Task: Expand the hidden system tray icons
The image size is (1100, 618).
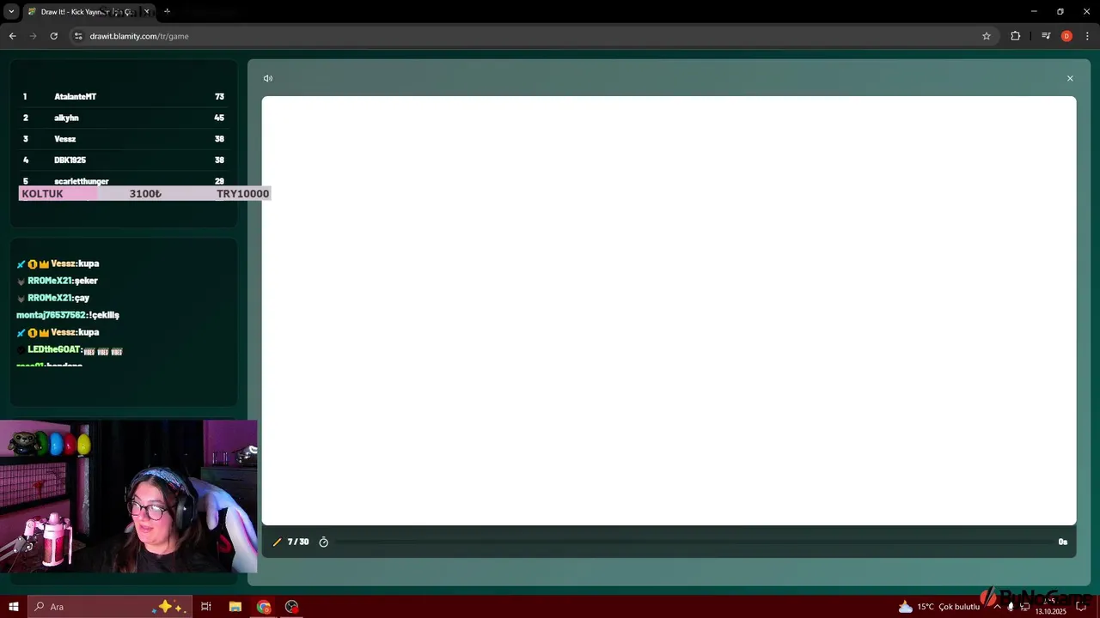Action: pyautogui.click(x=997, y=607)
